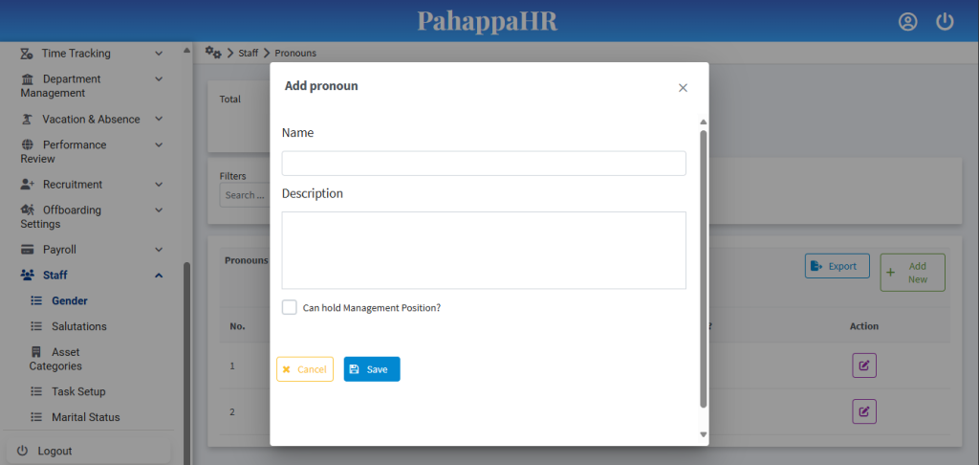Open the Marital Status menu item
The height and width of the screenshot is (465, 979).
click(85, 417)
